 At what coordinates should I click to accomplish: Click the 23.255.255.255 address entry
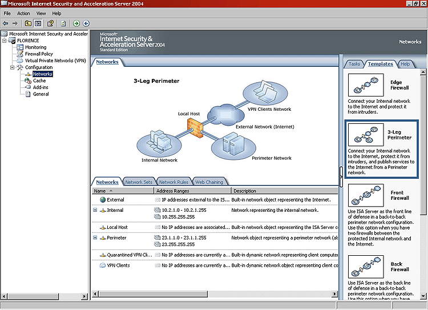click(178, 244)
